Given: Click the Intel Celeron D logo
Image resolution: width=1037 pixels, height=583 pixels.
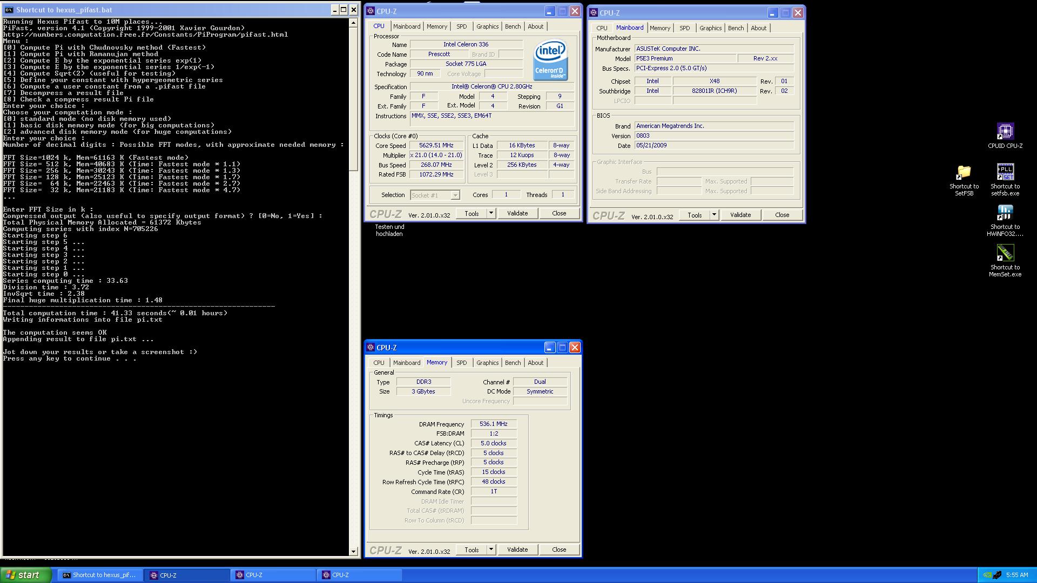Looking at the screenshot, I should 550,60.
